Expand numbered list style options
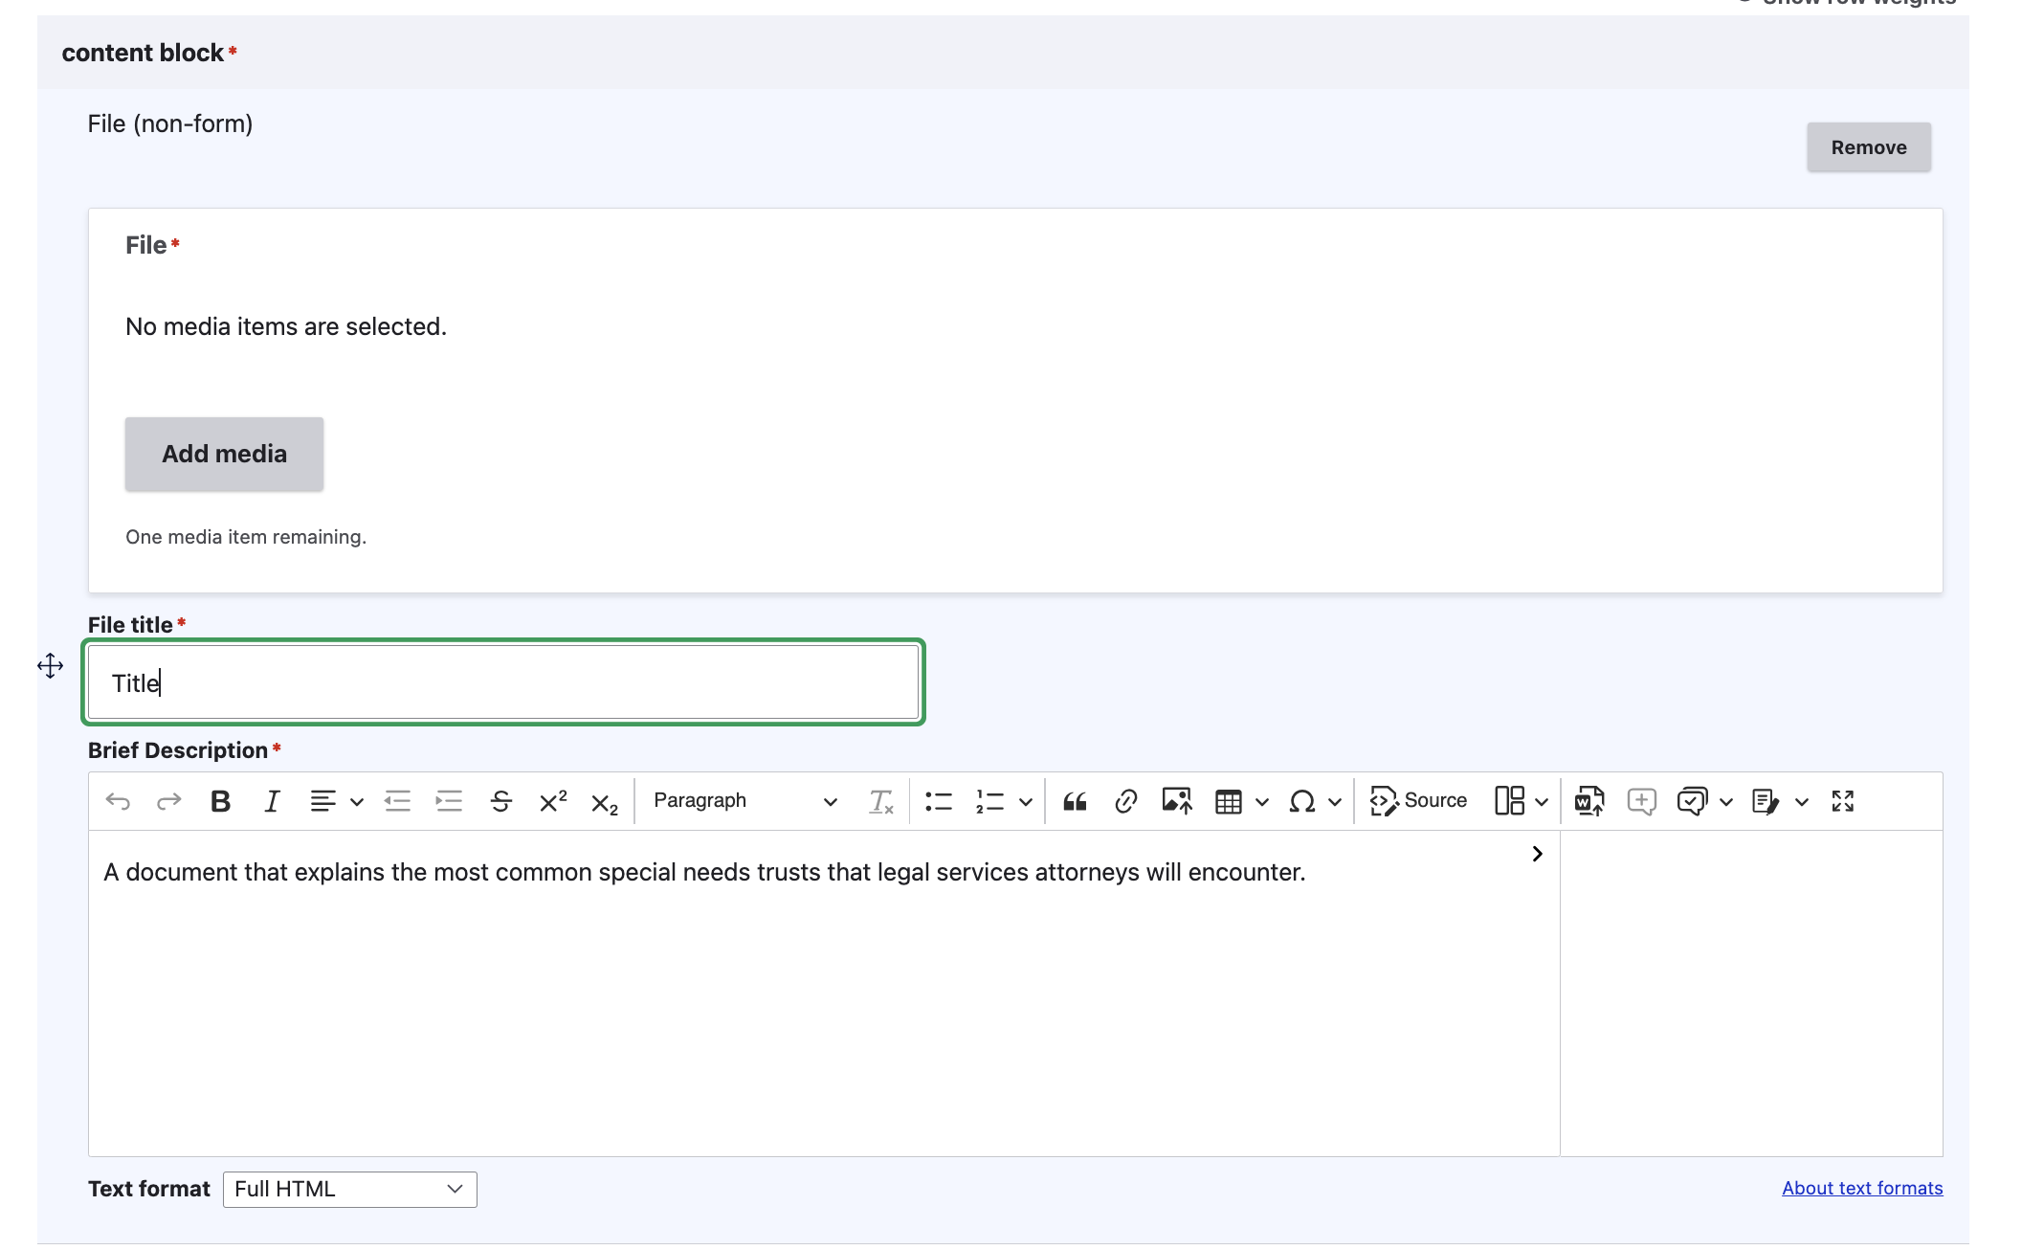Screen dimensions: 2044x1250 click(x=1026, y=802)
